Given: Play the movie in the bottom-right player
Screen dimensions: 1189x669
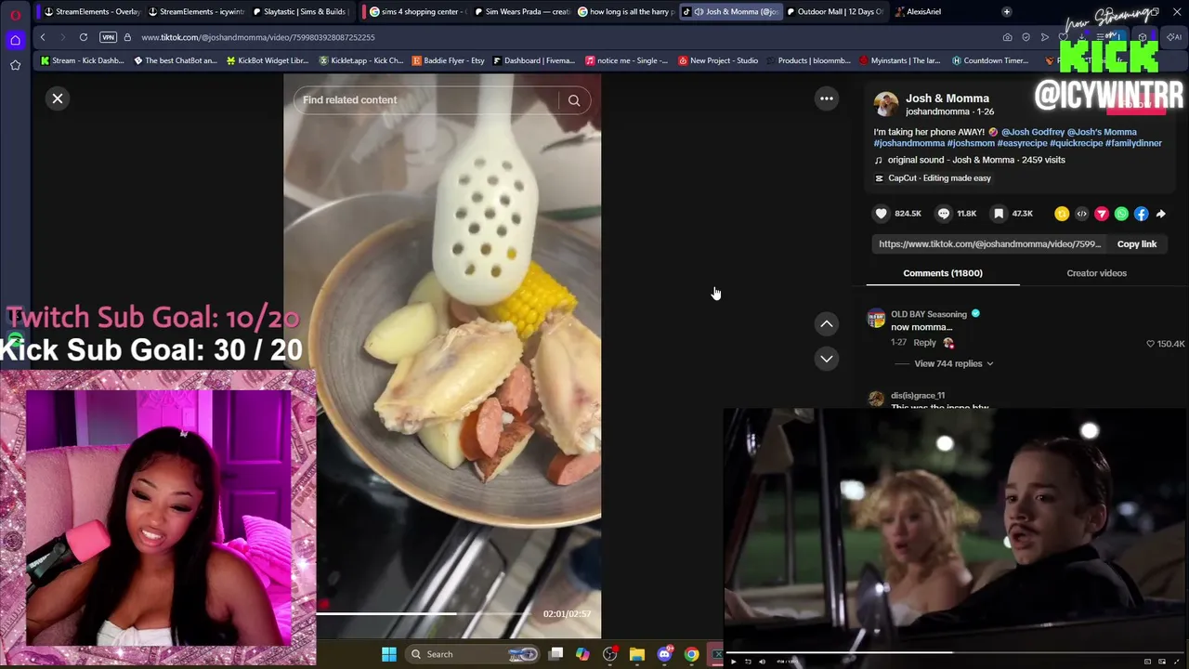Looking at the screenshot, I should coord(734,662).
